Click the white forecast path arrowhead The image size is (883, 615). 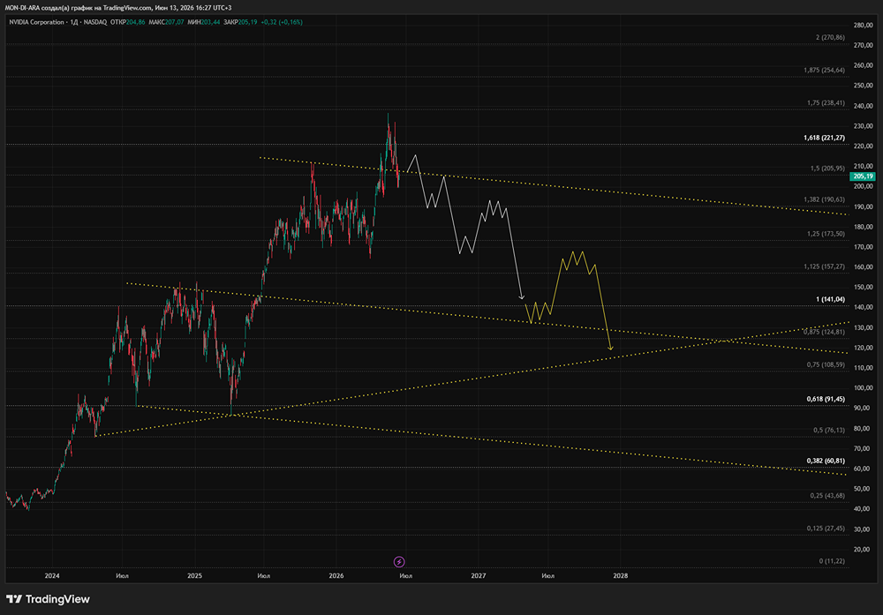522,296
